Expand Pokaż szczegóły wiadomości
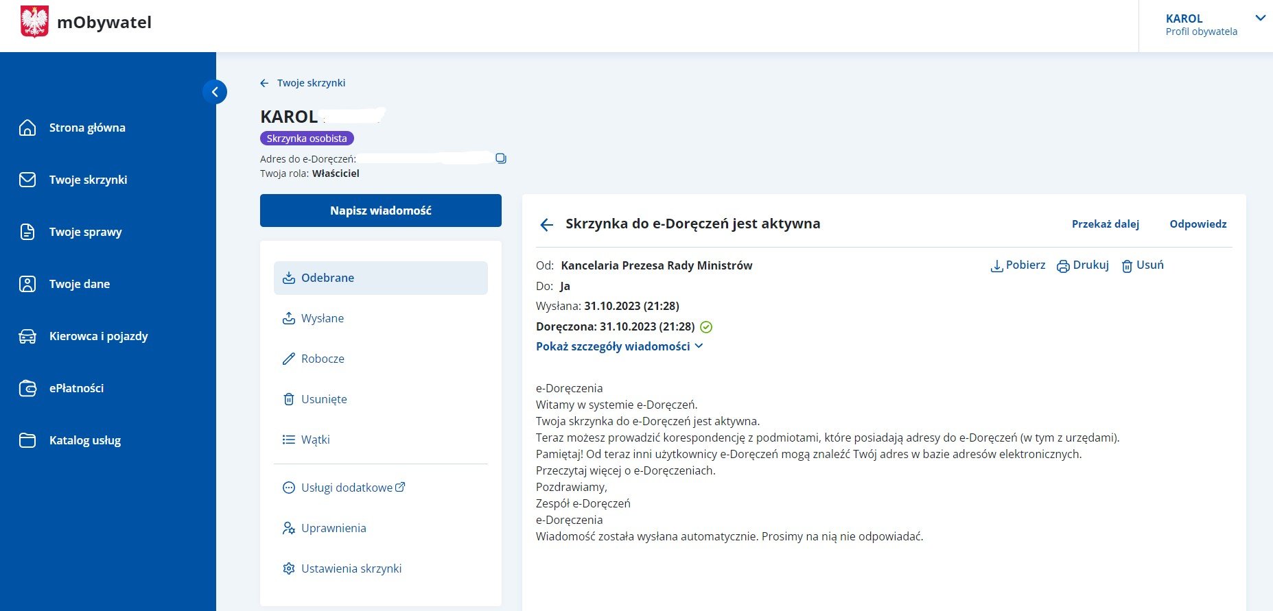Image resolution: width=1273 pixels, height=611 pixels. (x=619, y=346)
